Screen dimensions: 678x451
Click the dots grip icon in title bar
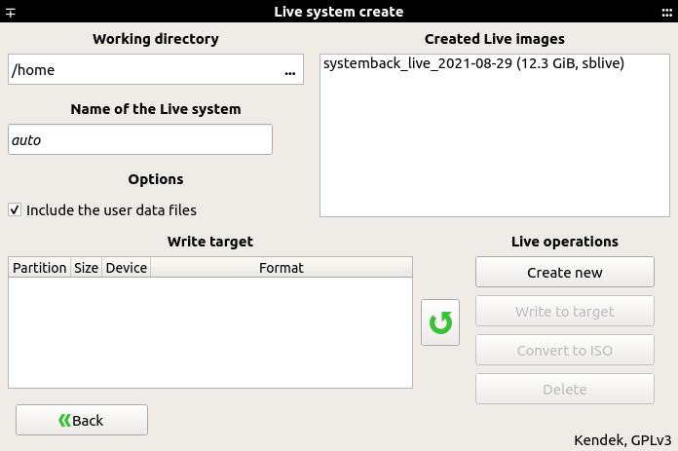(x=666, y=13)
